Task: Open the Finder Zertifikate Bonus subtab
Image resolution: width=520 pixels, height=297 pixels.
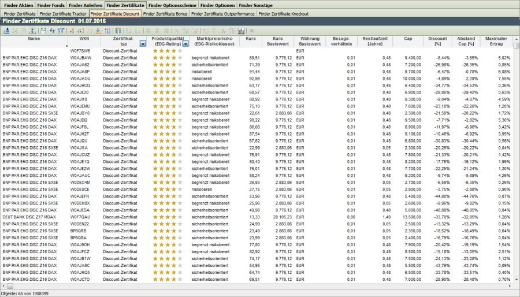Action: (165, 13)
